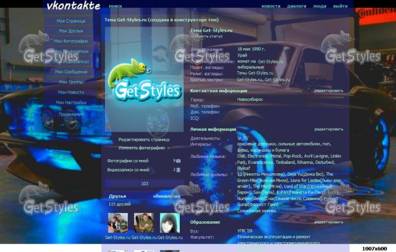Open Мои Группы sidebar item

pyautogui.click(x=71, y=82)
